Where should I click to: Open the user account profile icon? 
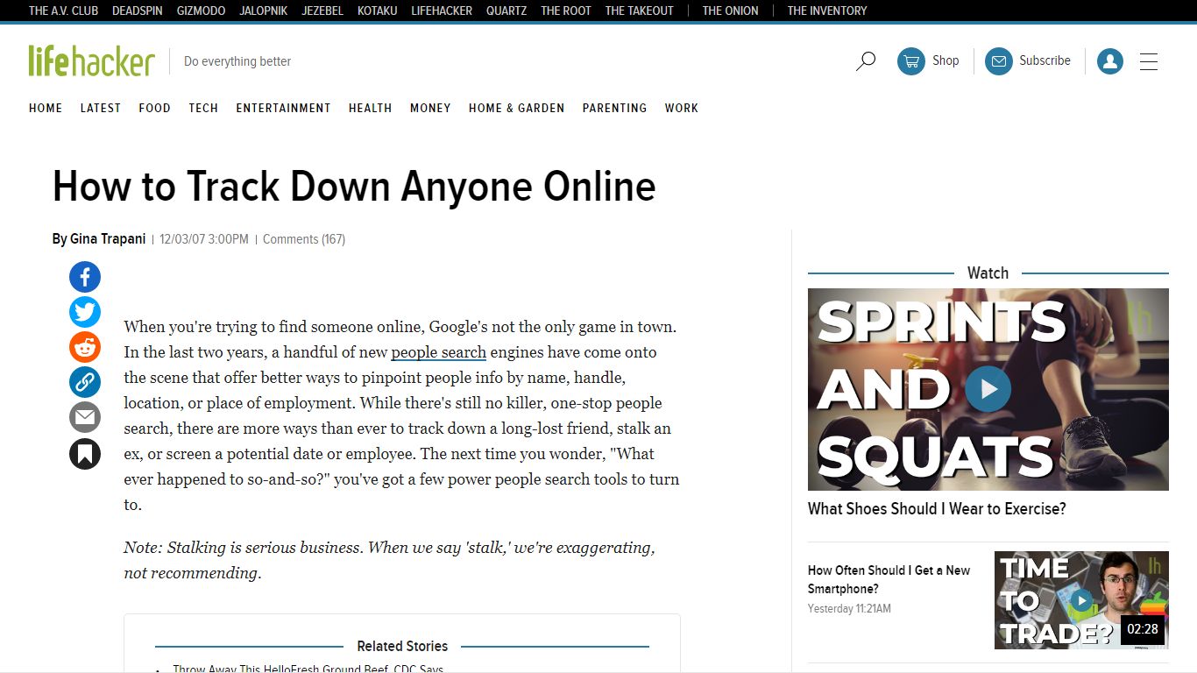pyautogui.click(x=1110, y=61)
